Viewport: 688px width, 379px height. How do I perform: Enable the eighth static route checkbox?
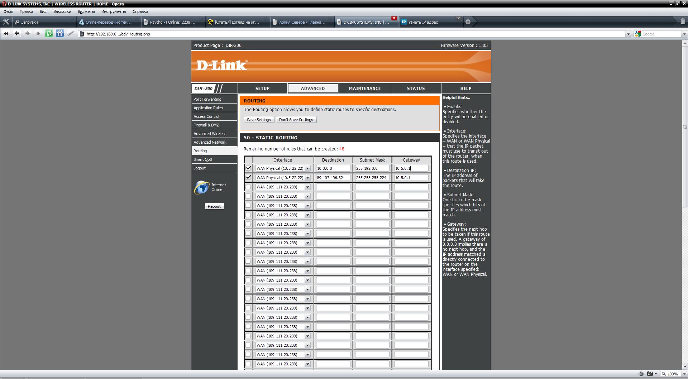point(248,233)
